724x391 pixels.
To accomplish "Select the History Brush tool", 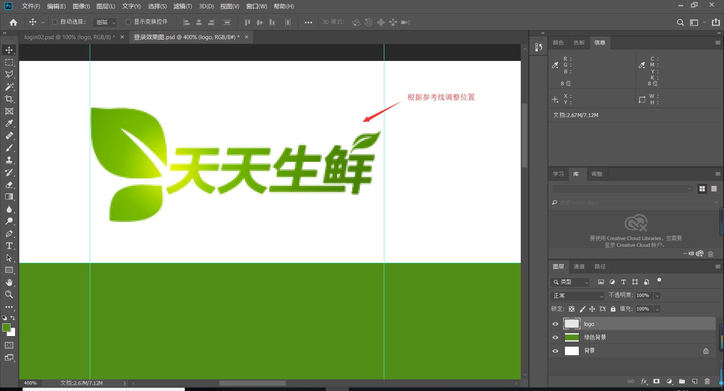I will (9, 172).
